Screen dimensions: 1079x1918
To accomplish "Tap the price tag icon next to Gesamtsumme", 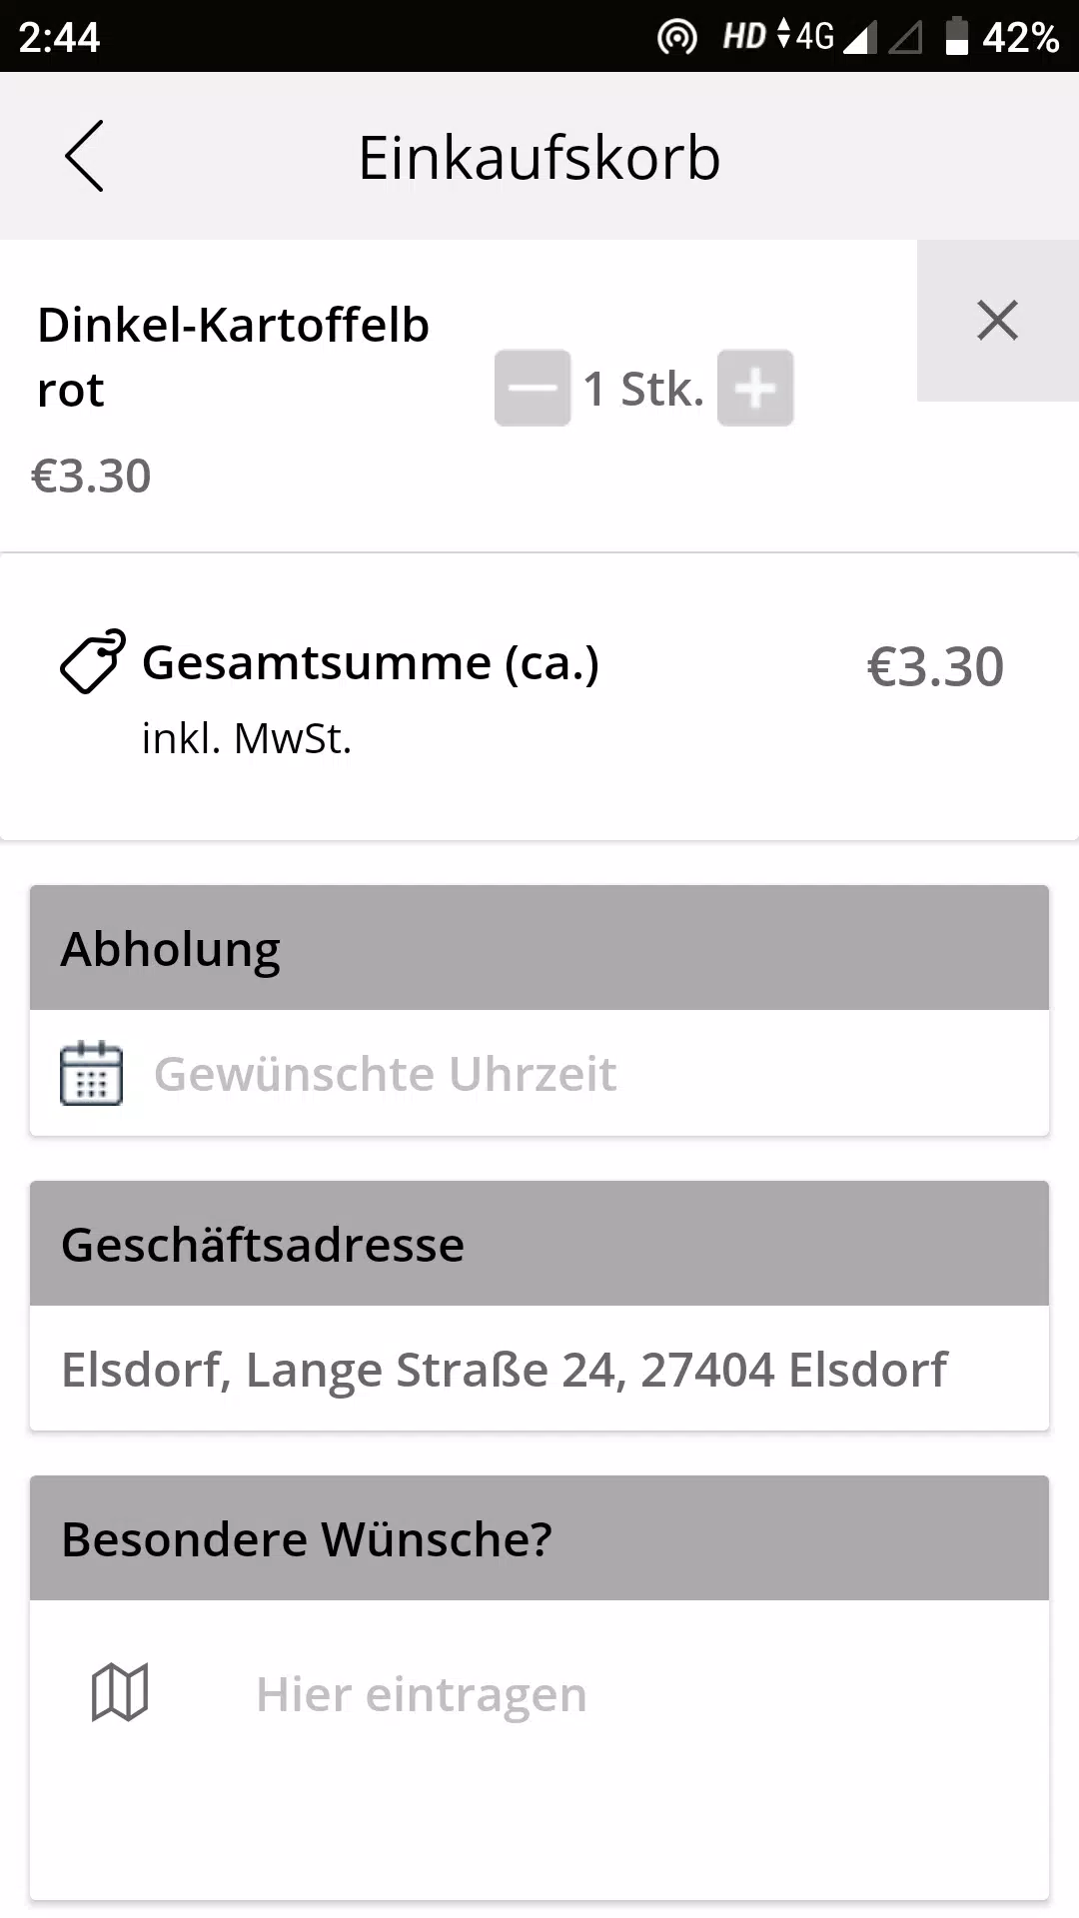I will (92, 662).
